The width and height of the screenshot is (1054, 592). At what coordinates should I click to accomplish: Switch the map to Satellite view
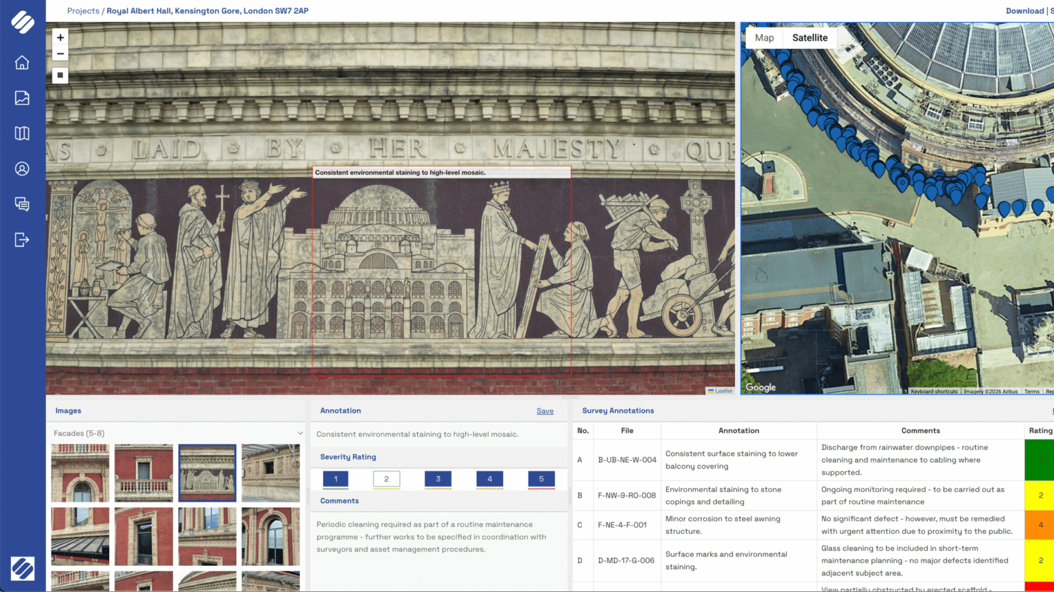tap(810, 38)
